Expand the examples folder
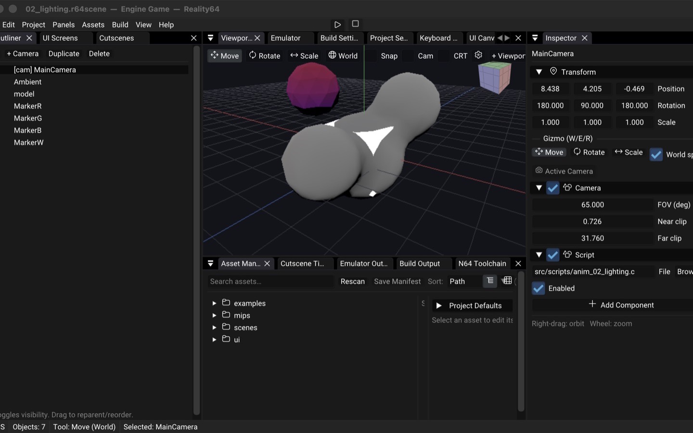 214,303
